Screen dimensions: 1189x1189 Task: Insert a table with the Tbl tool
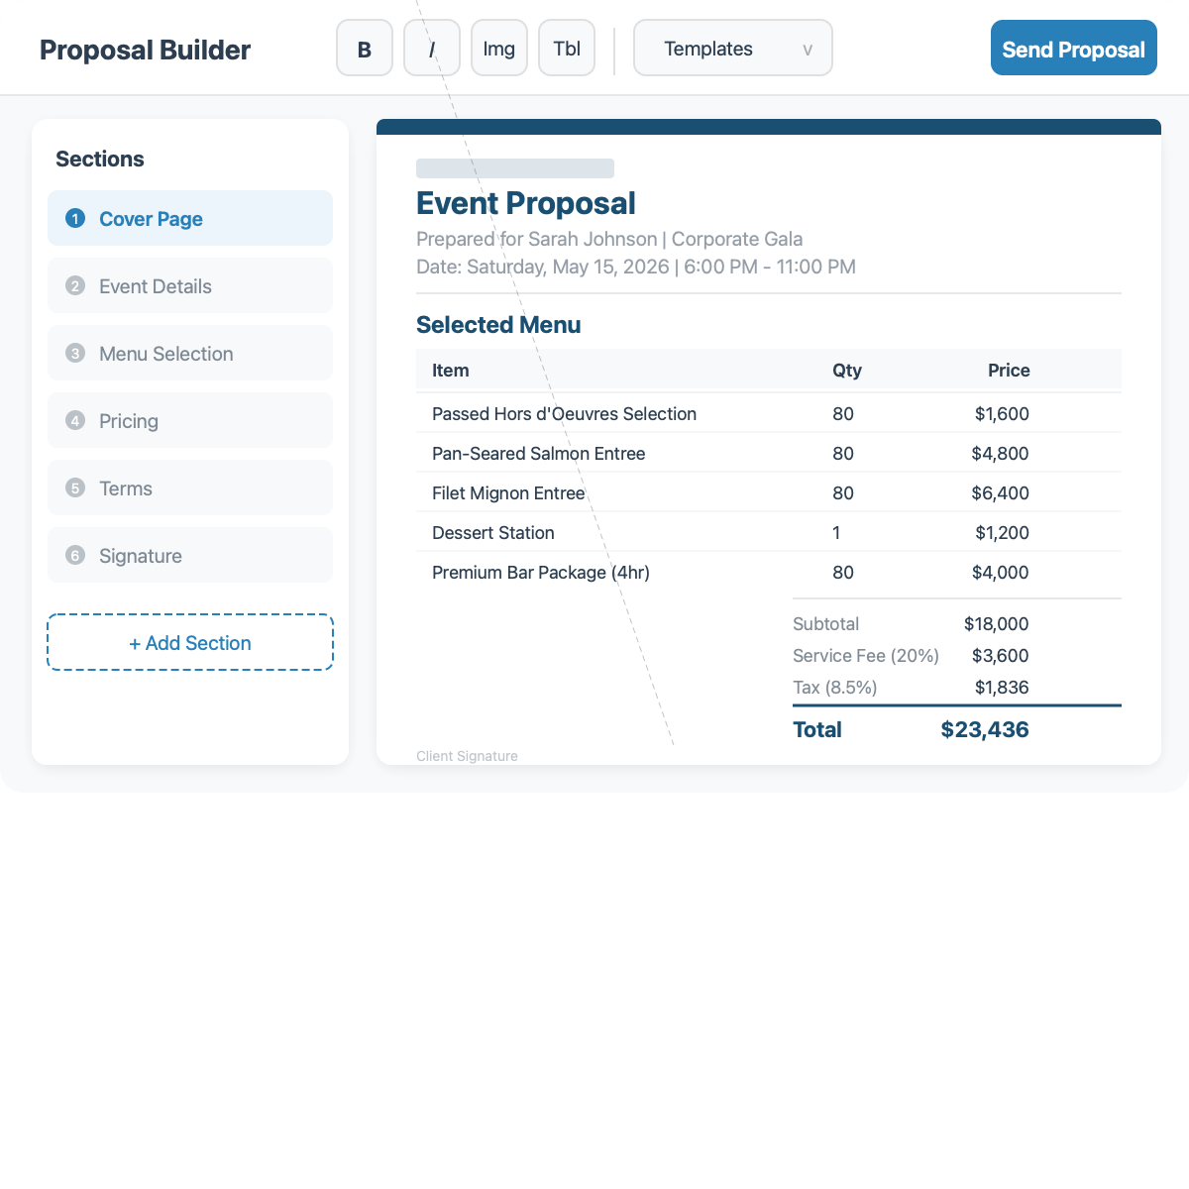566,47
